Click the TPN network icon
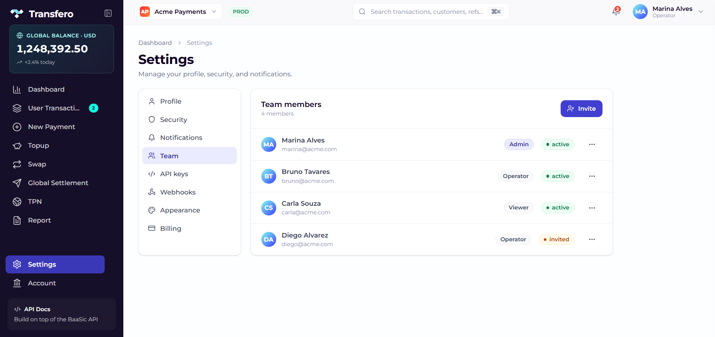This screenshot has height=337, width=715. [17, 202]
